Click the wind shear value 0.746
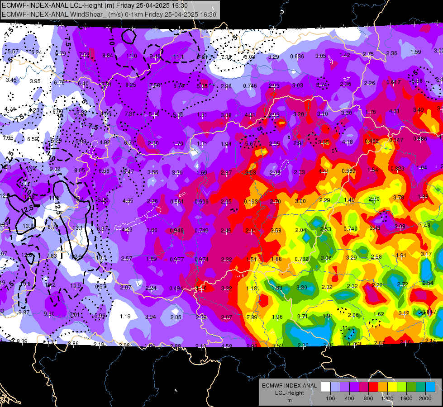Screen dimensions: 443x407 tap(250, 86)
